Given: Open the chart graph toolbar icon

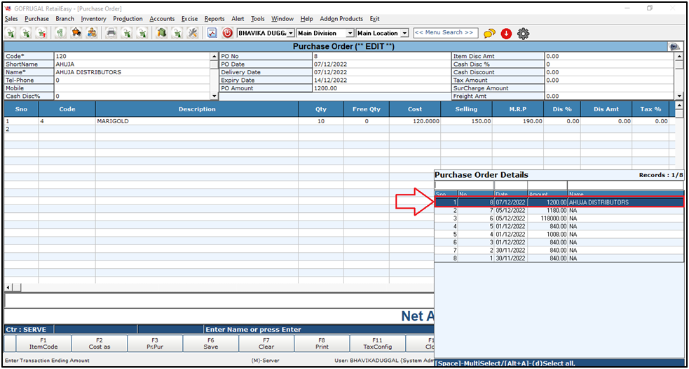Looking at the screenshot, I should pos(212,33).
